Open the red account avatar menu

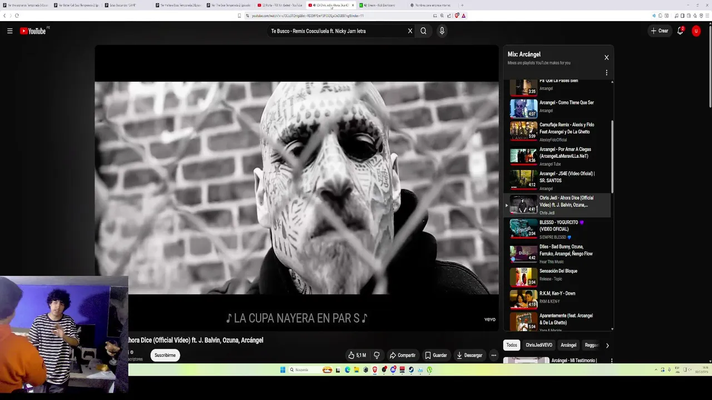click(x=696, y=31)
